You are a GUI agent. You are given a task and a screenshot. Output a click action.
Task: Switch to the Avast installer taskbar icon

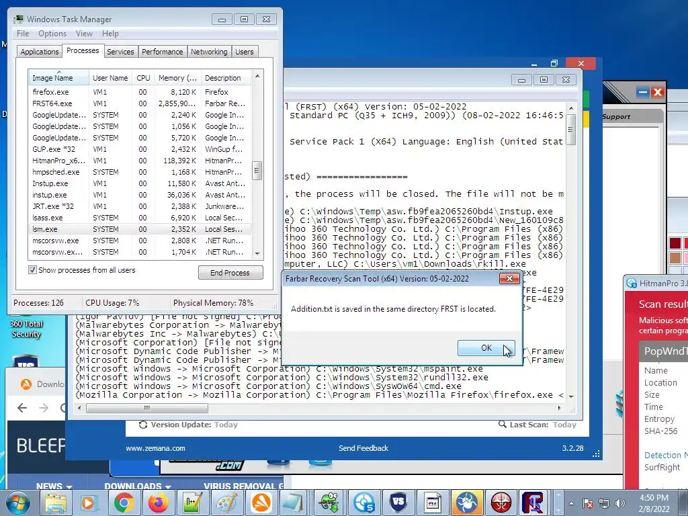point(261,503)
